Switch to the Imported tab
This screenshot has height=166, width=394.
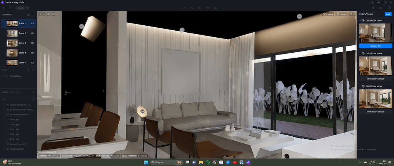(15, 92)
